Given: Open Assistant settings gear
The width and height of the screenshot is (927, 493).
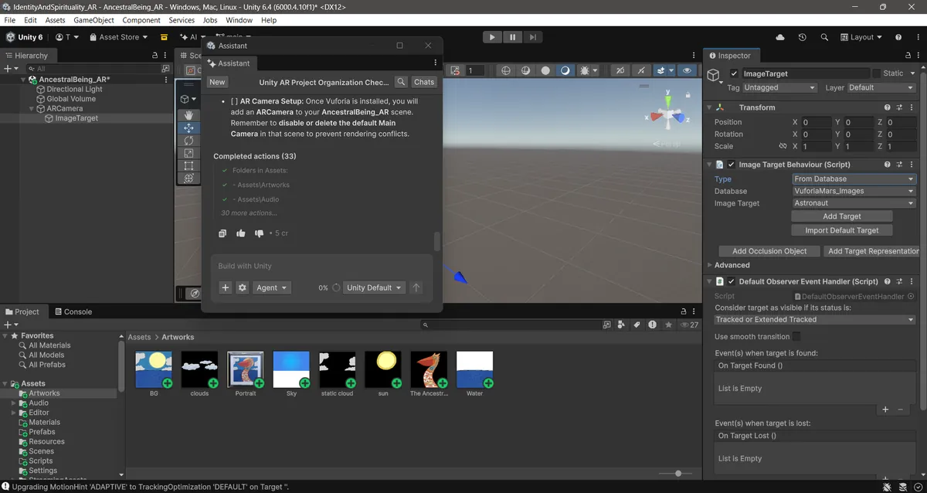Looking at the screenshot, I should point(243,287).
